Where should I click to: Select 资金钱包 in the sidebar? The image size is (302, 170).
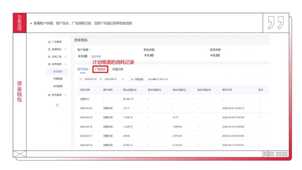pos(58,71)
